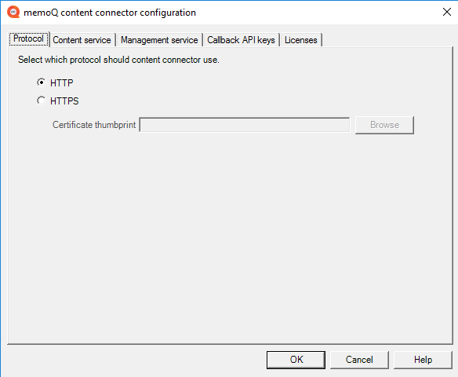Click the empty area of Protocol panel
This screenshot has width=458, height=377.
coord(230,234)
